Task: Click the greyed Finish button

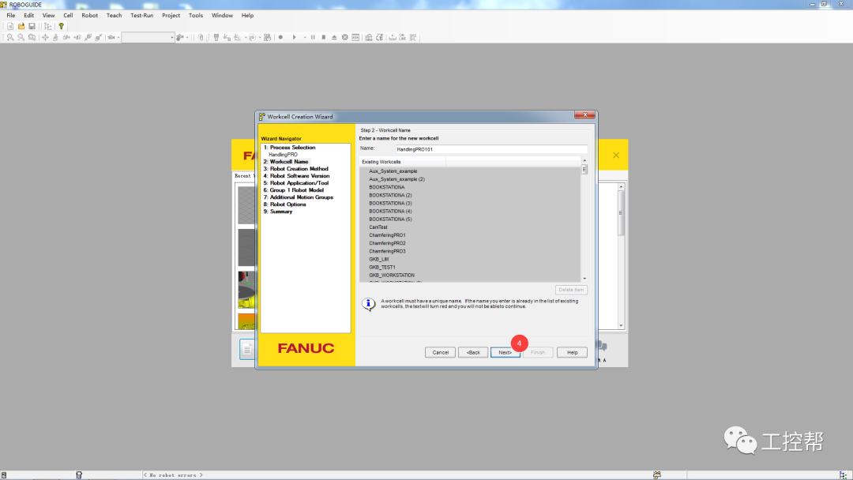Action: pos(538,352)
